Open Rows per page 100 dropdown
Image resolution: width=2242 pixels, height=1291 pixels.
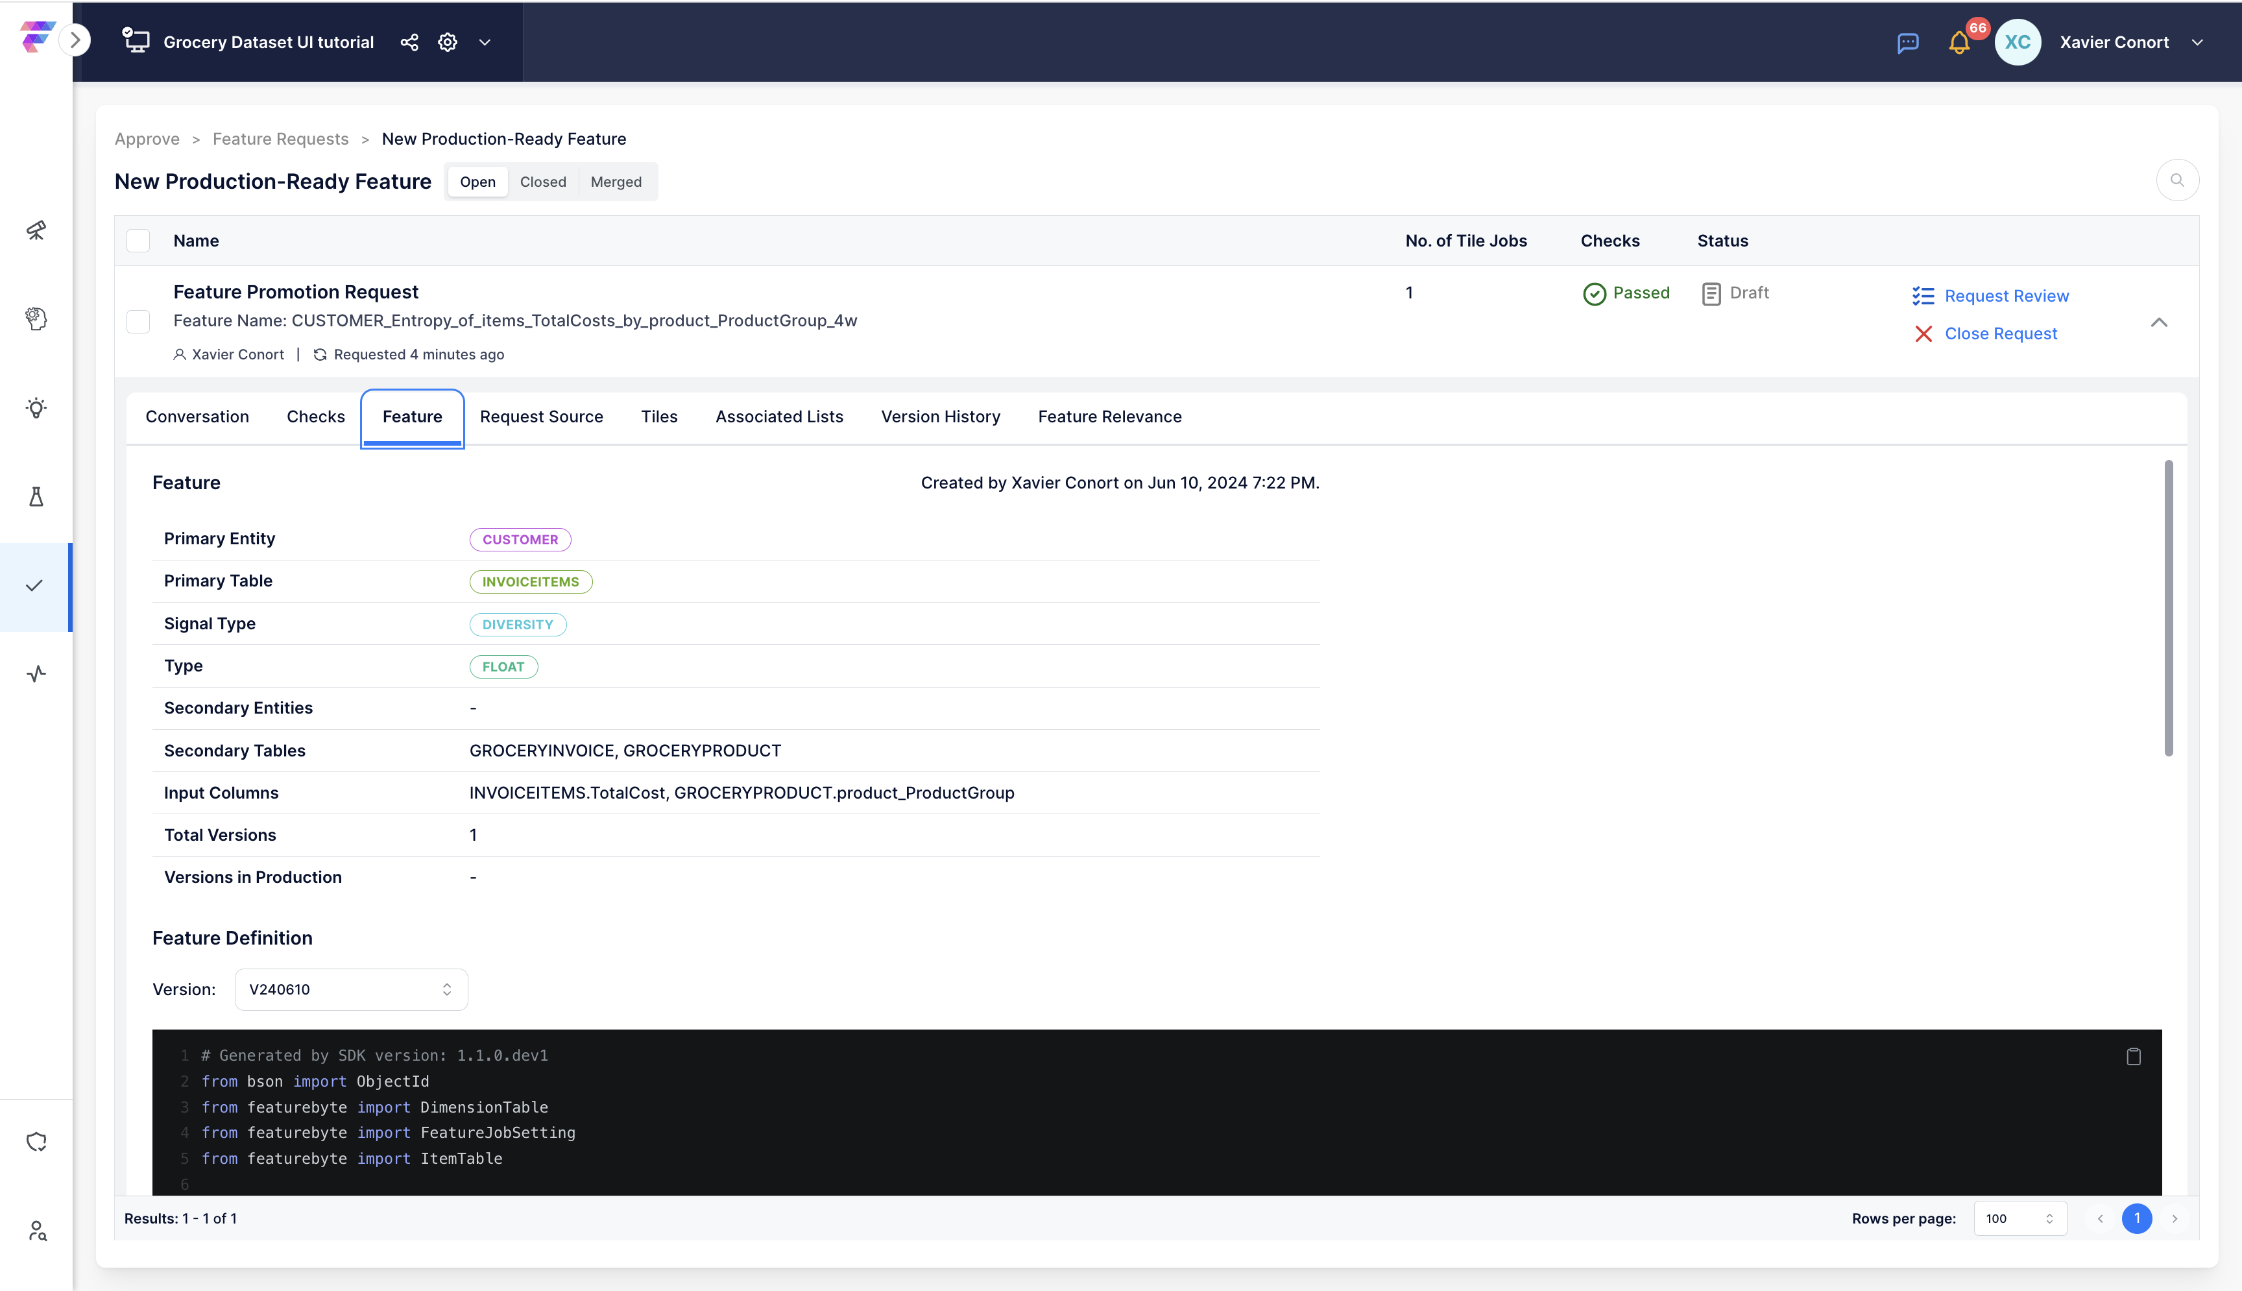coord(2020,1219)
